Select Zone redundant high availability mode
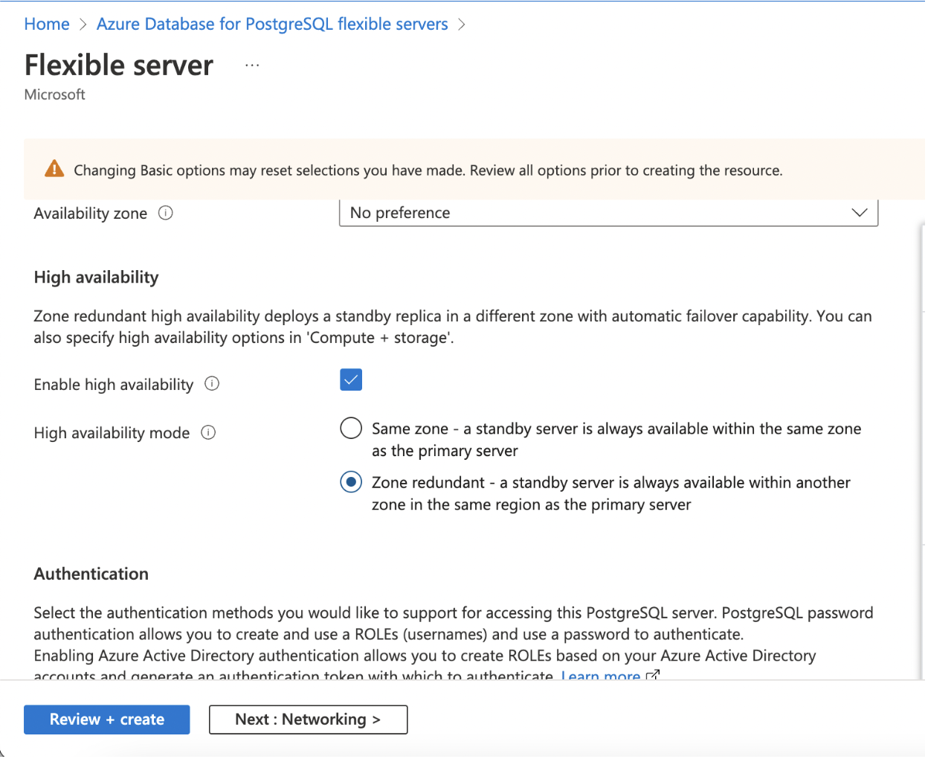The height and width of the screenshot is (759, 928). tap(351, 482)
